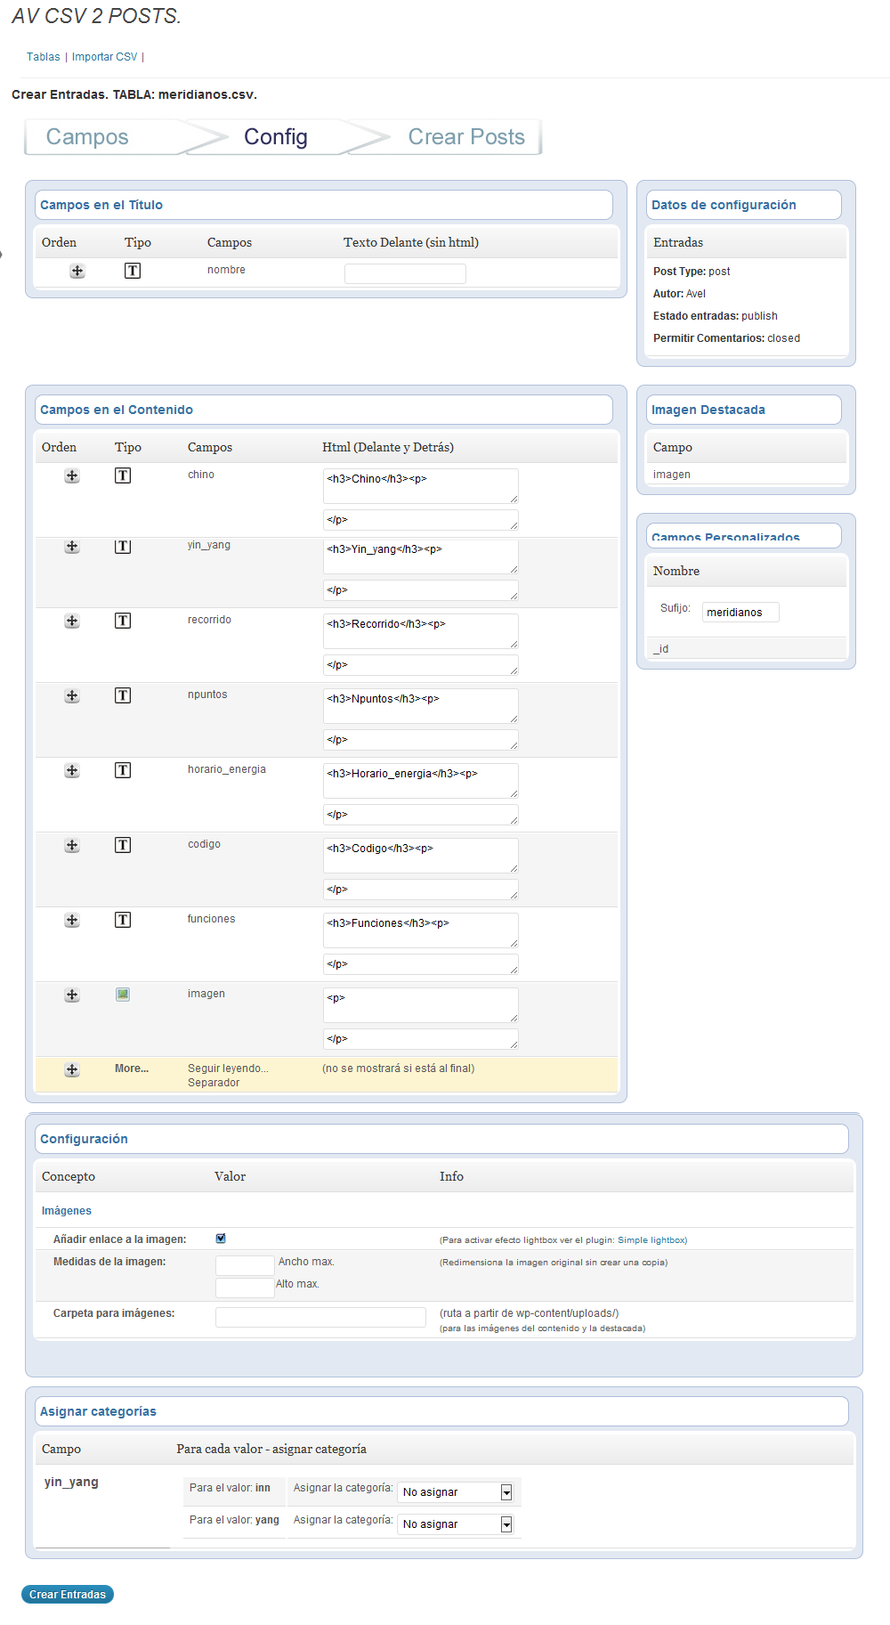Click text type icon in horario_energia row
The height and width of the screenshot is (1625, 890).
coord(123,770)
